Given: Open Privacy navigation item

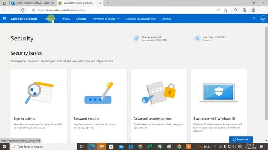Looking at the screenshot, I should (66, 18).
